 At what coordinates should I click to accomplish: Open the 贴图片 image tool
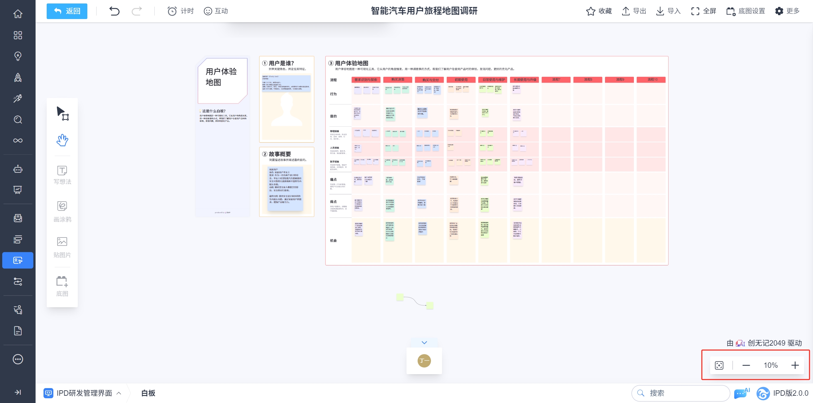pos(62,247)
